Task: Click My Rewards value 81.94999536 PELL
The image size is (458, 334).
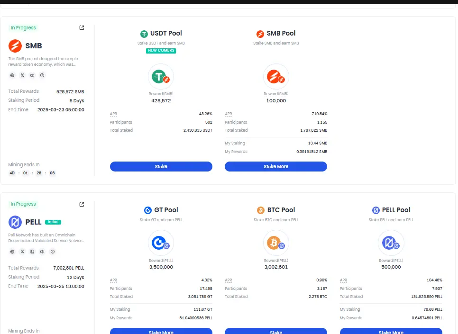Action: [196, 318]
